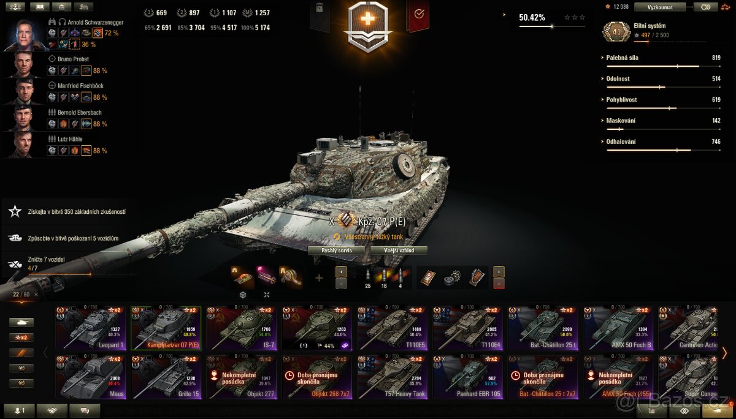Switch to equipment loadout 2 next to ammunition
The height and width of the screenshot is (419, 736).
click(342, 284)
